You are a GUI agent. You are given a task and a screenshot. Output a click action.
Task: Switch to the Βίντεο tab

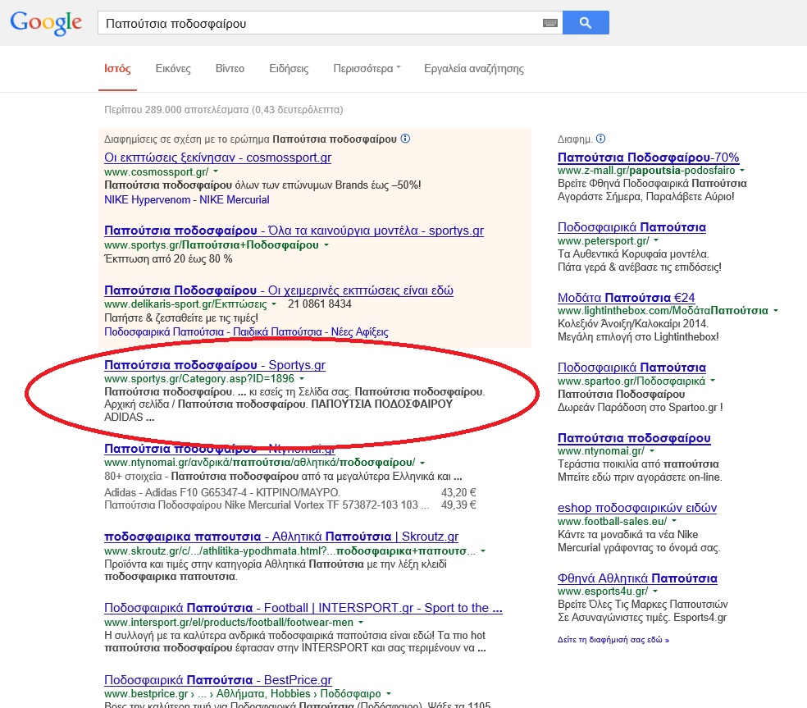(x=230, y=68)
